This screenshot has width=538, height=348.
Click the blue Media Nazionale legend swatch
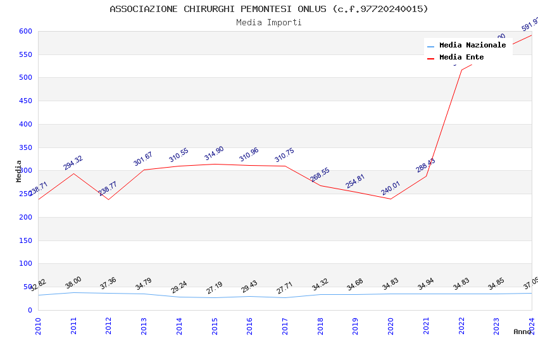(x=430, y=46)
